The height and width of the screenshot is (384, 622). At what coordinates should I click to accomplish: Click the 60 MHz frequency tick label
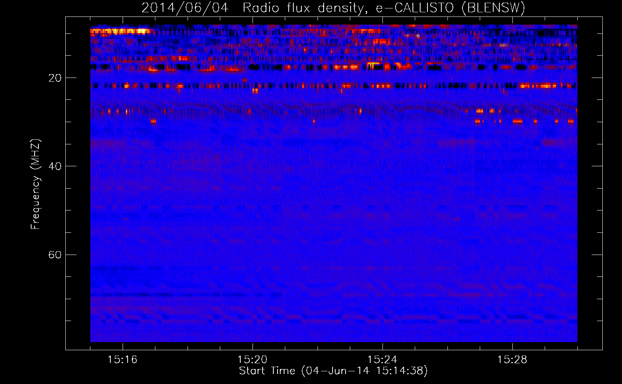click(55, 255)
